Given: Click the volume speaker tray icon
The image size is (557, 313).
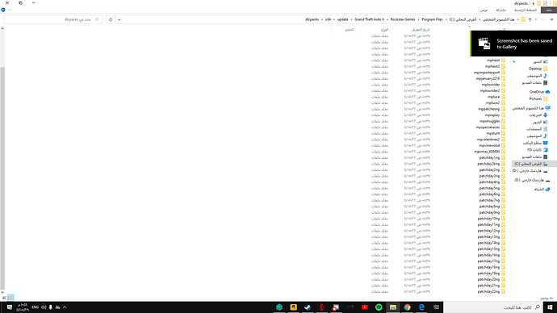Looking at the screenshot, I should (x=44, y=307).
